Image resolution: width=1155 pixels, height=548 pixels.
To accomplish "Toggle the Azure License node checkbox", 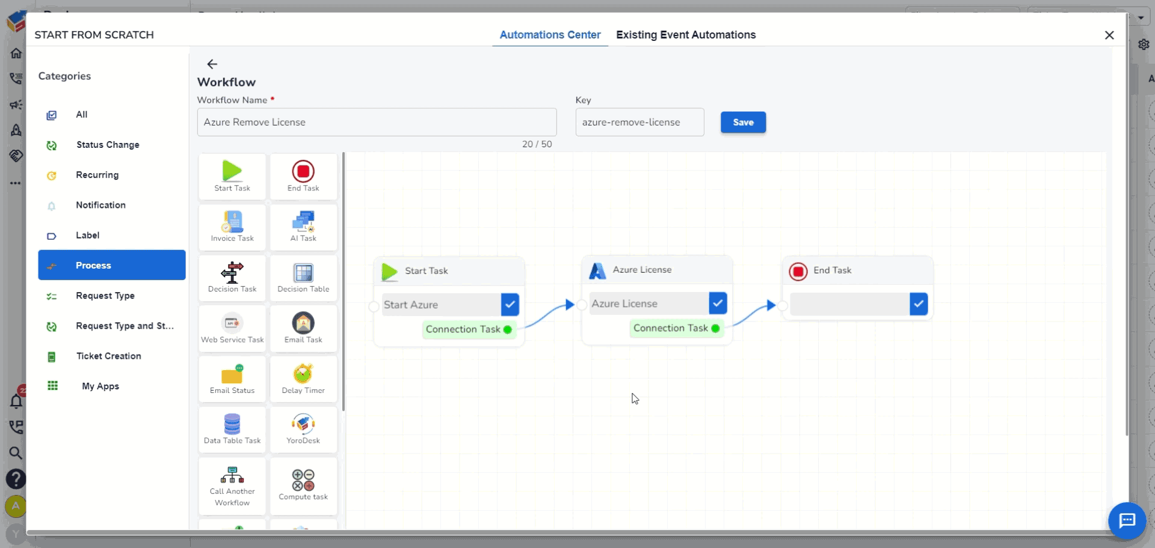I will [x=718, y=303].
